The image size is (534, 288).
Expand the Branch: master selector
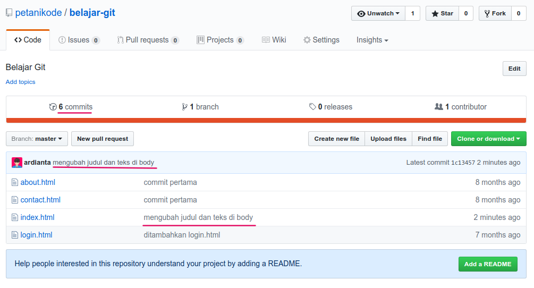37,139
